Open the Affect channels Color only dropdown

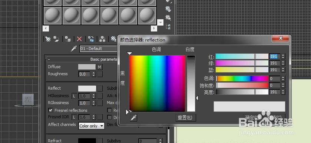pos(92,126)
